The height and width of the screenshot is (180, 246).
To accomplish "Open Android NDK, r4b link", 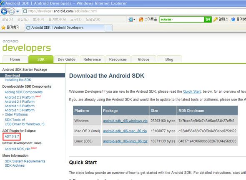I will coord(18,149).
